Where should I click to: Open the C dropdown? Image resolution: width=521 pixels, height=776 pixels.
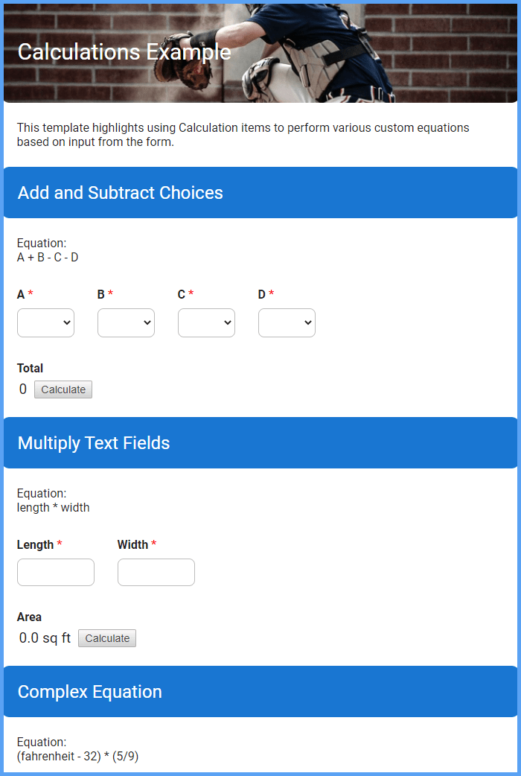point(206,322)
